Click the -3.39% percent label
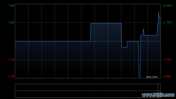Screen dimensions: 176x99 click(167, 76)
